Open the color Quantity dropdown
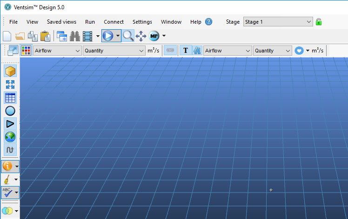Image resolution: width=348 pixels, height=219 pixels. (x=114, y=51)
